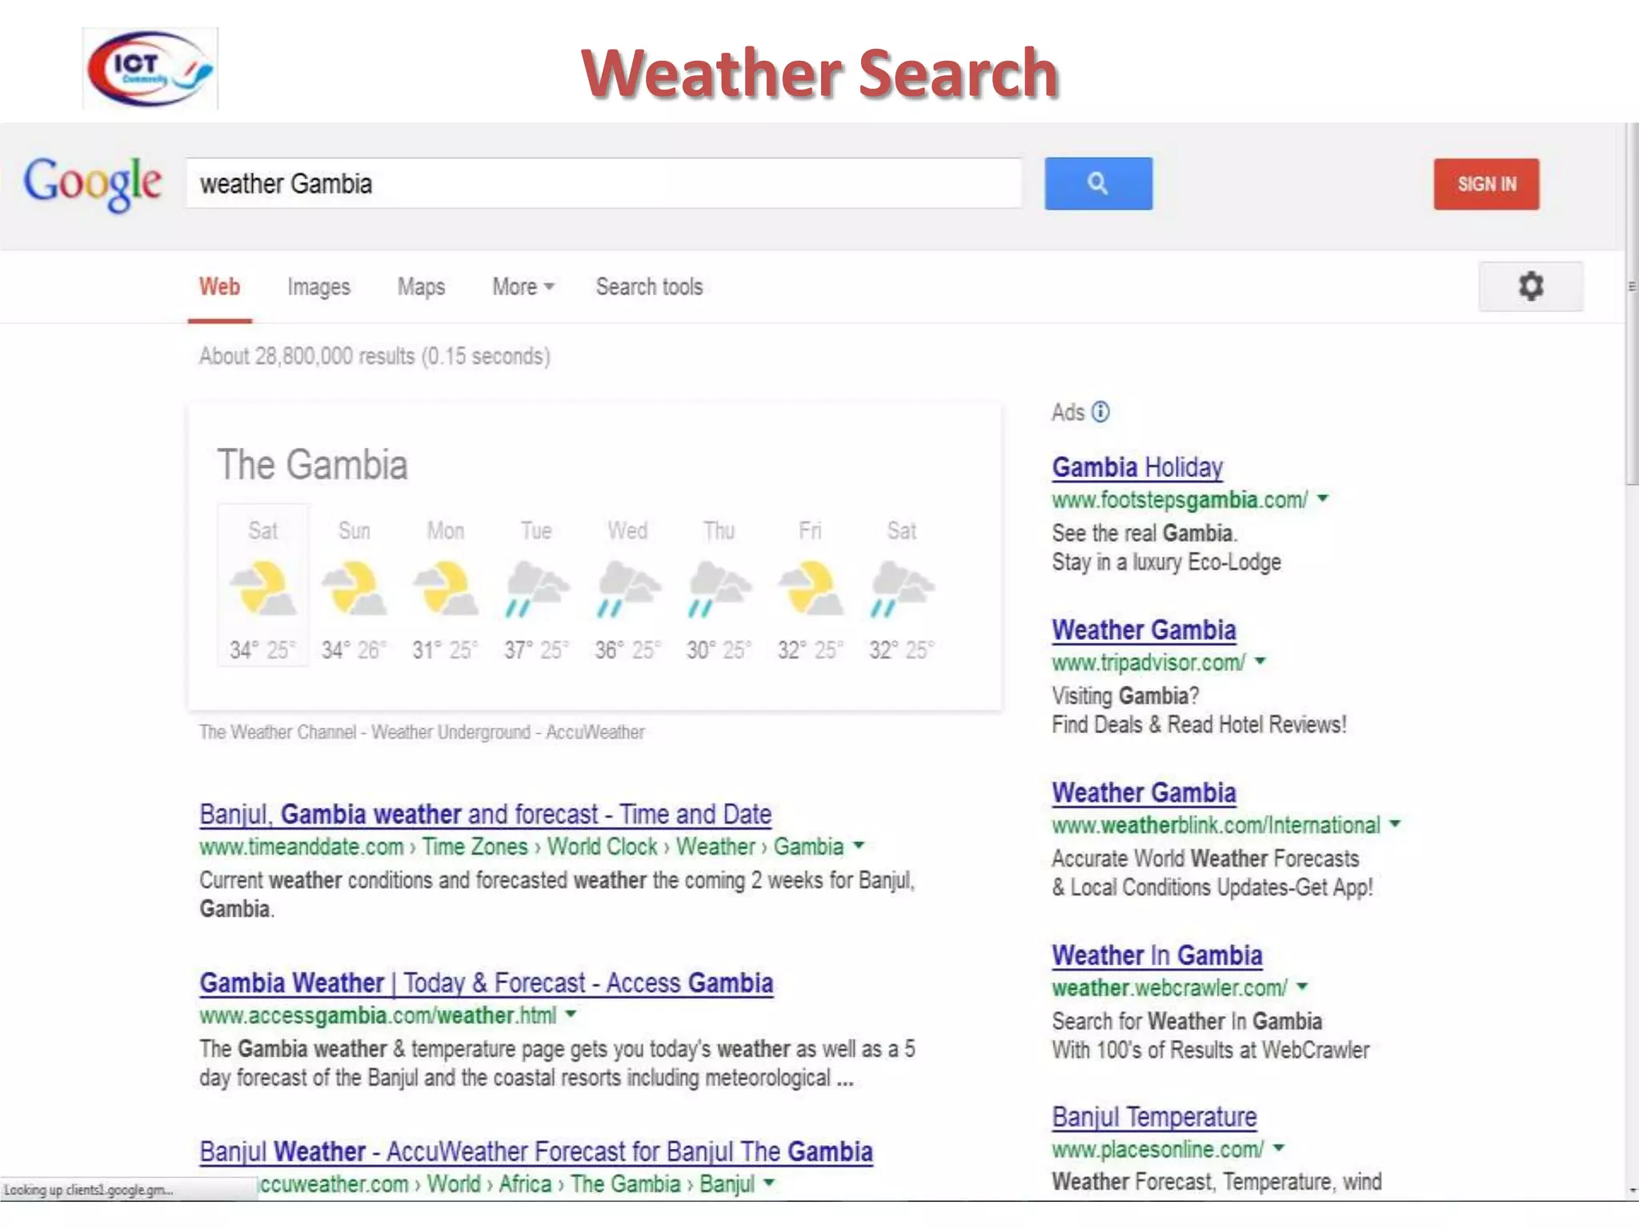Expand arrow beside www.weatherblink.com/International
Image resolution: width=1639 pixels, height=1229 pixels.
(1395, 823)
